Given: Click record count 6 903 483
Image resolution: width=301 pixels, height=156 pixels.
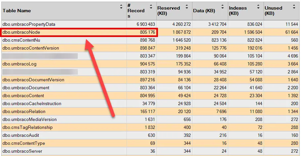Looking at the screenshot, I should (146, 24).
